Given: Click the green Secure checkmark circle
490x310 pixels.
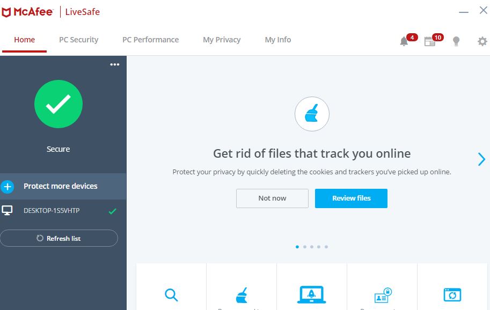Looking at the screenshot, I should 58,104.
